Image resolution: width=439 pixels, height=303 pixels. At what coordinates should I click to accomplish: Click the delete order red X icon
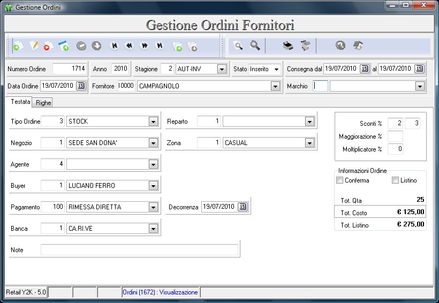click(x=48, y=46)
